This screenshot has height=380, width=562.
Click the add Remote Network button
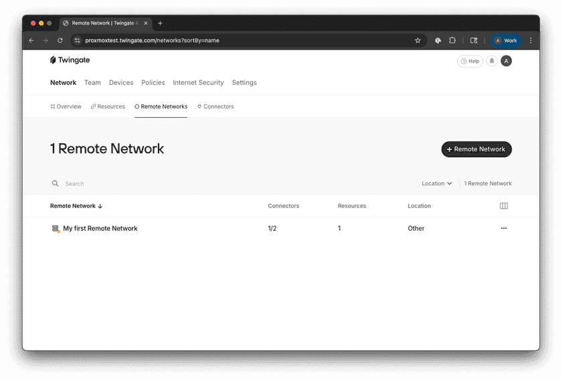pyautogui.click(x=476, y=149)
